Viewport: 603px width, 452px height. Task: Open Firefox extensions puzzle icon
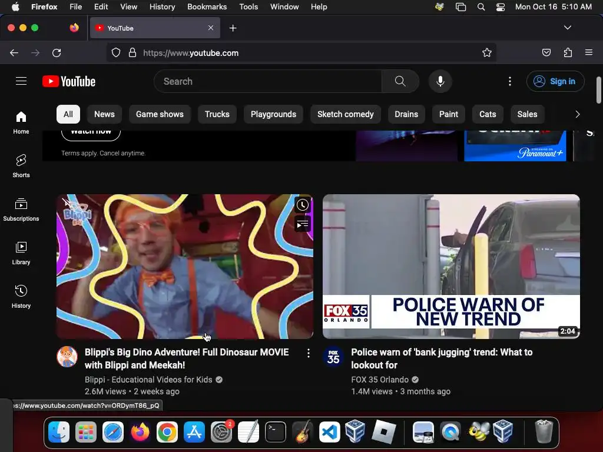click(x=568, y=52)
